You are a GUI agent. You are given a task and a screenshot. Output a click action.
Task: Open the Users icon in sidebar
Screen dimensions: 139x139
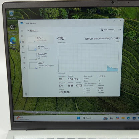(24, 58)
